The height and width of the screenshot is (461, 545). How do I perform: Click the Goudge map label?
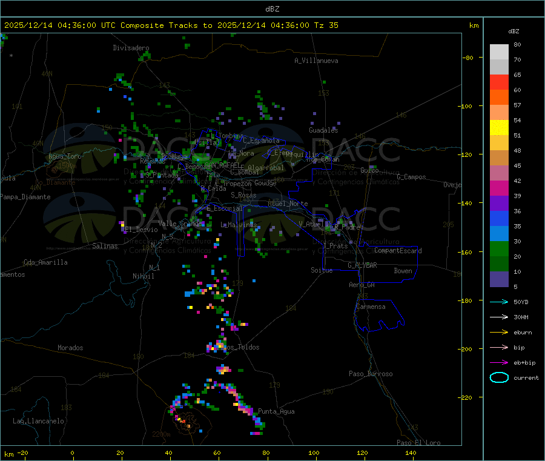click(x=265, y=183)
